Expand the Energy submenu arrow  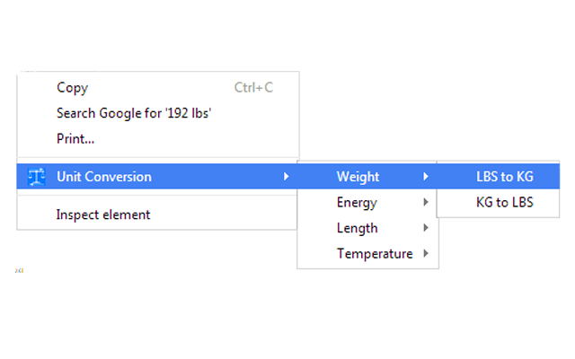426,203
